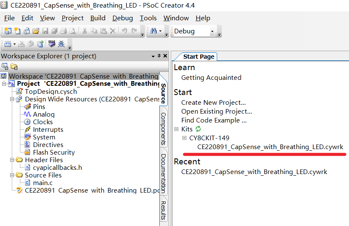Collapse the Header Files folder
349x226 pixels.
click(12, 160)
